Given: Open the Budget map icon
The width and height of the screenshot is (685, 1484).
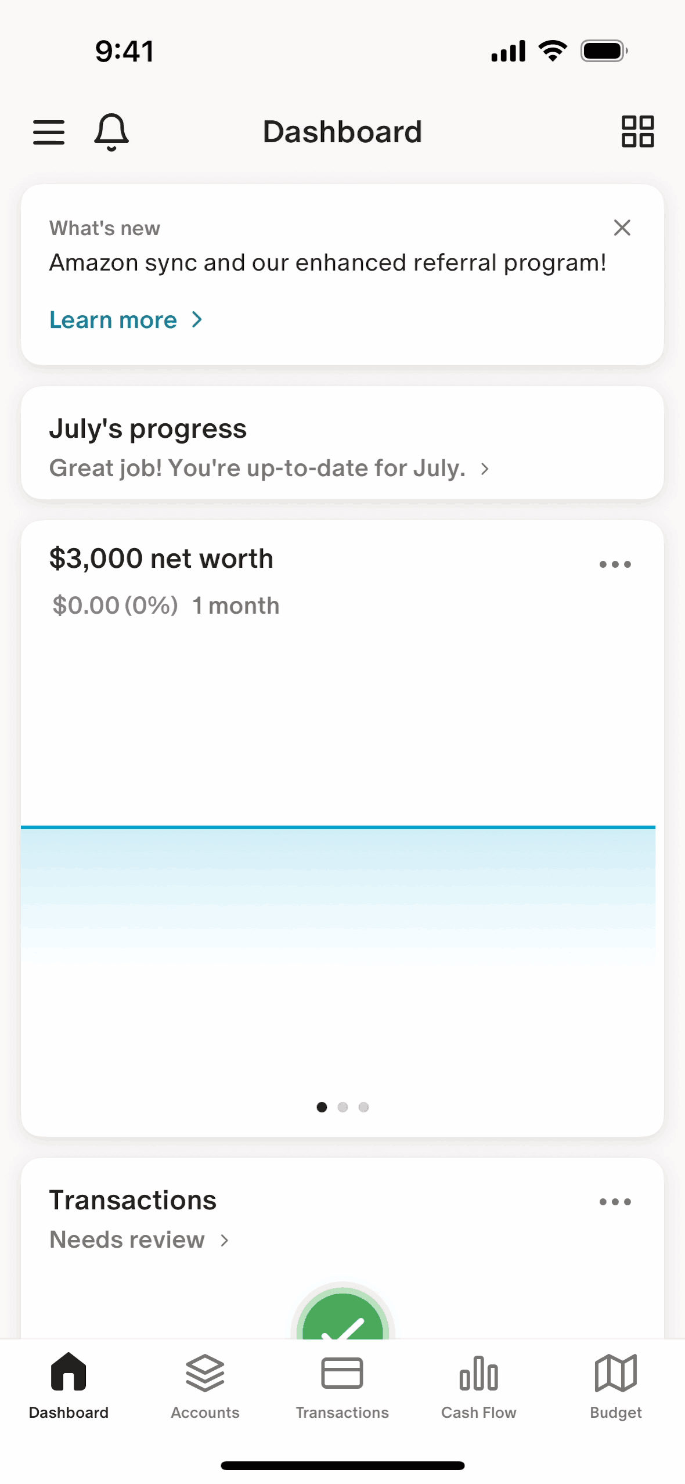Looking at the screenshot, I should tap(615, 1373).
